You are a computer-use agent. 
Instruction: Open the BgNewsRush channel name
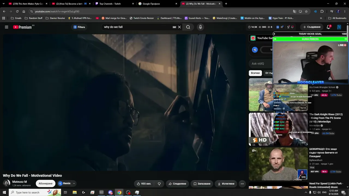pos(316,160)
